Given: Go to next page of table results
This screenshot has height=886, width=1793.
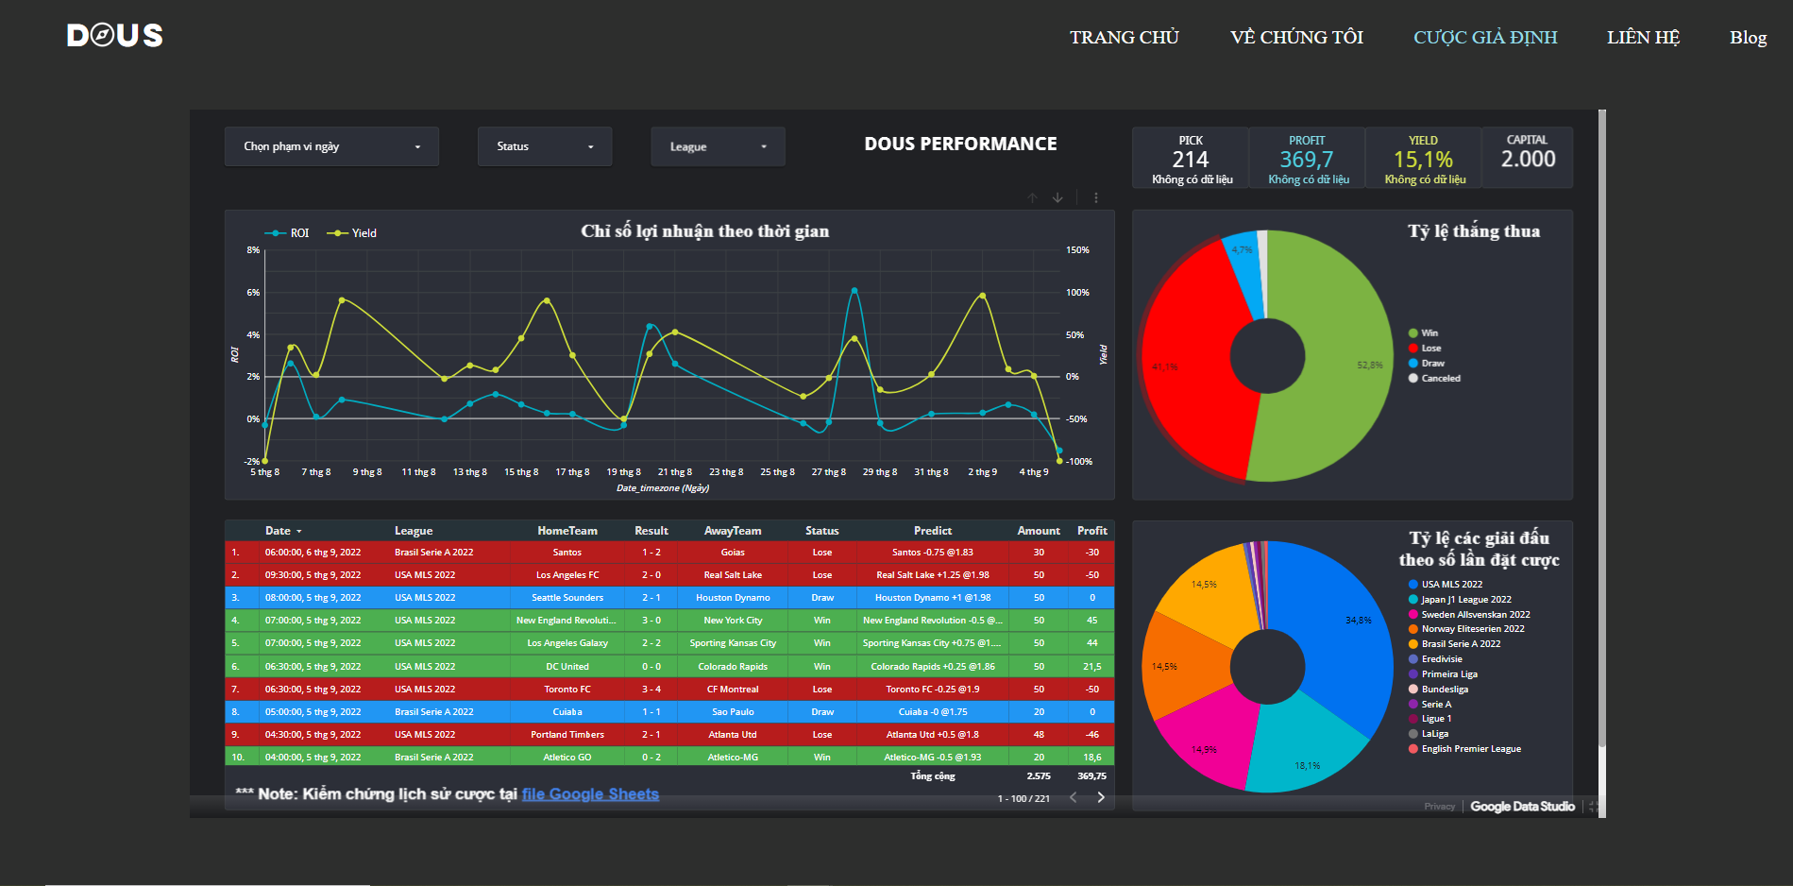Looking at the screenshot, I should [1100, 798].
